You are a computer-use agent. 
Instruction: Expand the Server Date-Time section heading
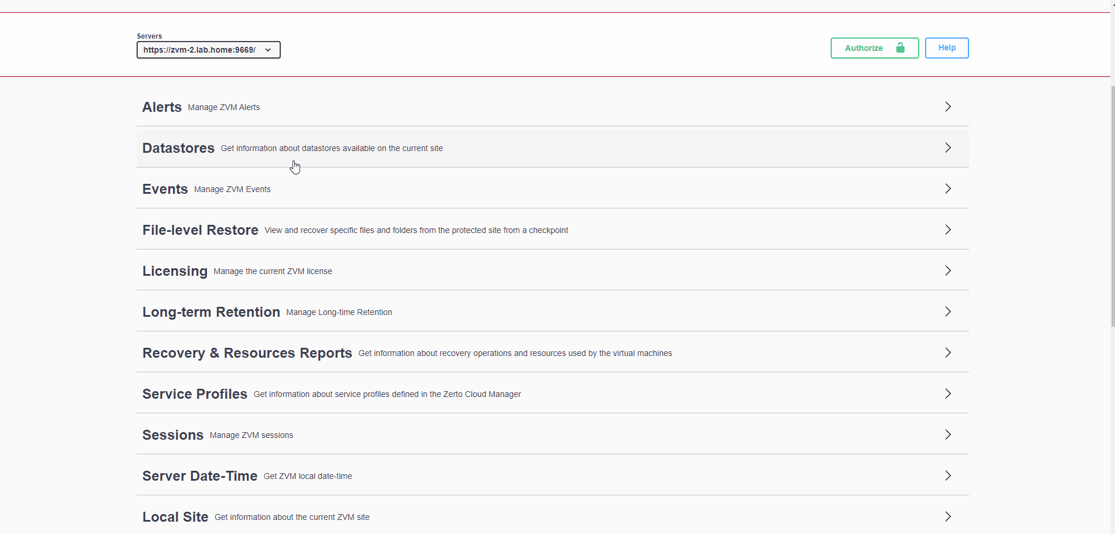200,476
